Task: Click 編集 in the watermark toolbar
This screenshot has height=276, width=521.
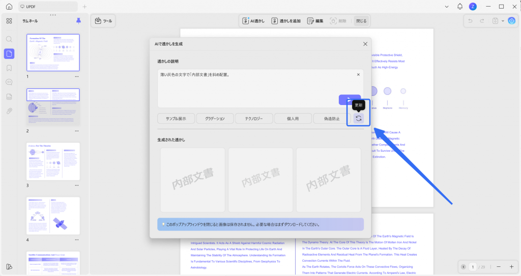Action: [315, 21]
